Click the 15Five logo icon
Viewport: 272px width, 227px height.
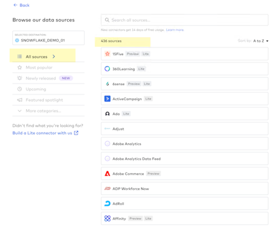(107, 54)
